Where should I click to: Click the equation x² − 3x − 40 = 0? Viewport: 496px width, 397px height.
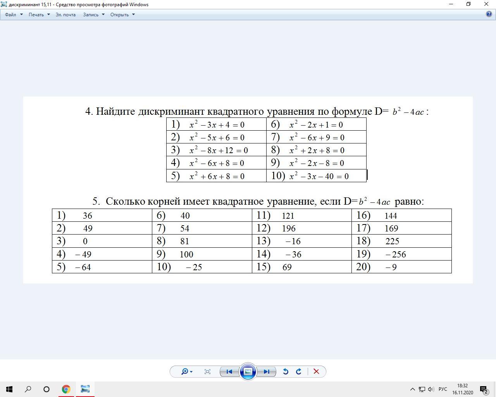pos(319,176)
